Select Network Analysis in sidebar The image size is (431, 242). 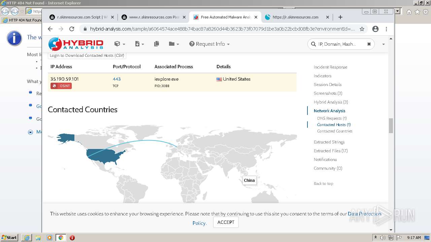click(329, 111)
